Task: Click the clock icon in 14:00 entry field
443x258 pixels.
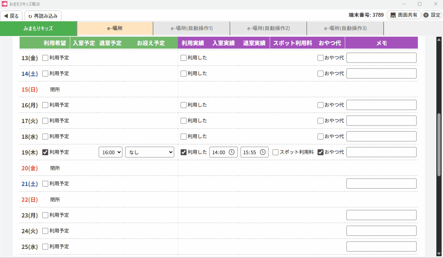Action: tap(232, 152)
